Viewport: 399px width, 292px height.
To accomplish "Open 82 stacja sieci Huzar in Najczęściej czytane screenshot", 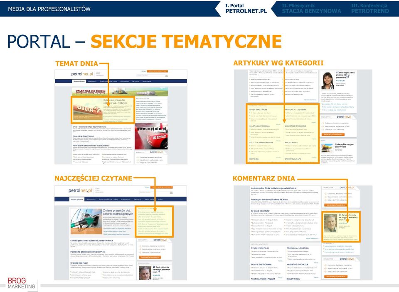I will click(79, 263).
